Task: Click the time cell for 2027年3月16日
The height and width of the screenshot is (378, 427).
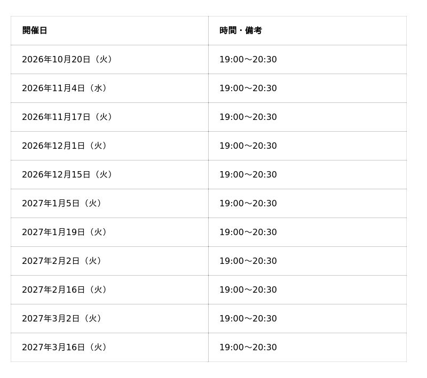Action: point(307,348)
